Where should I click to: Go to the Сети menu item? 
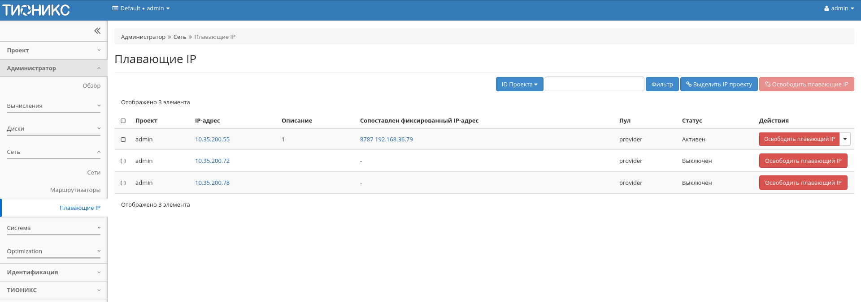pos(94,173)
